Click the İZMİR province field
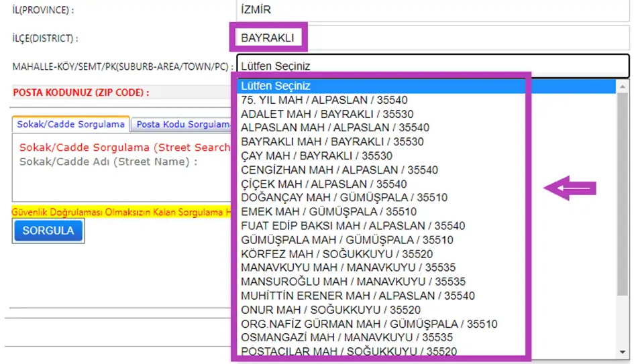The image size is (634, 364). (x=433, y=9)
